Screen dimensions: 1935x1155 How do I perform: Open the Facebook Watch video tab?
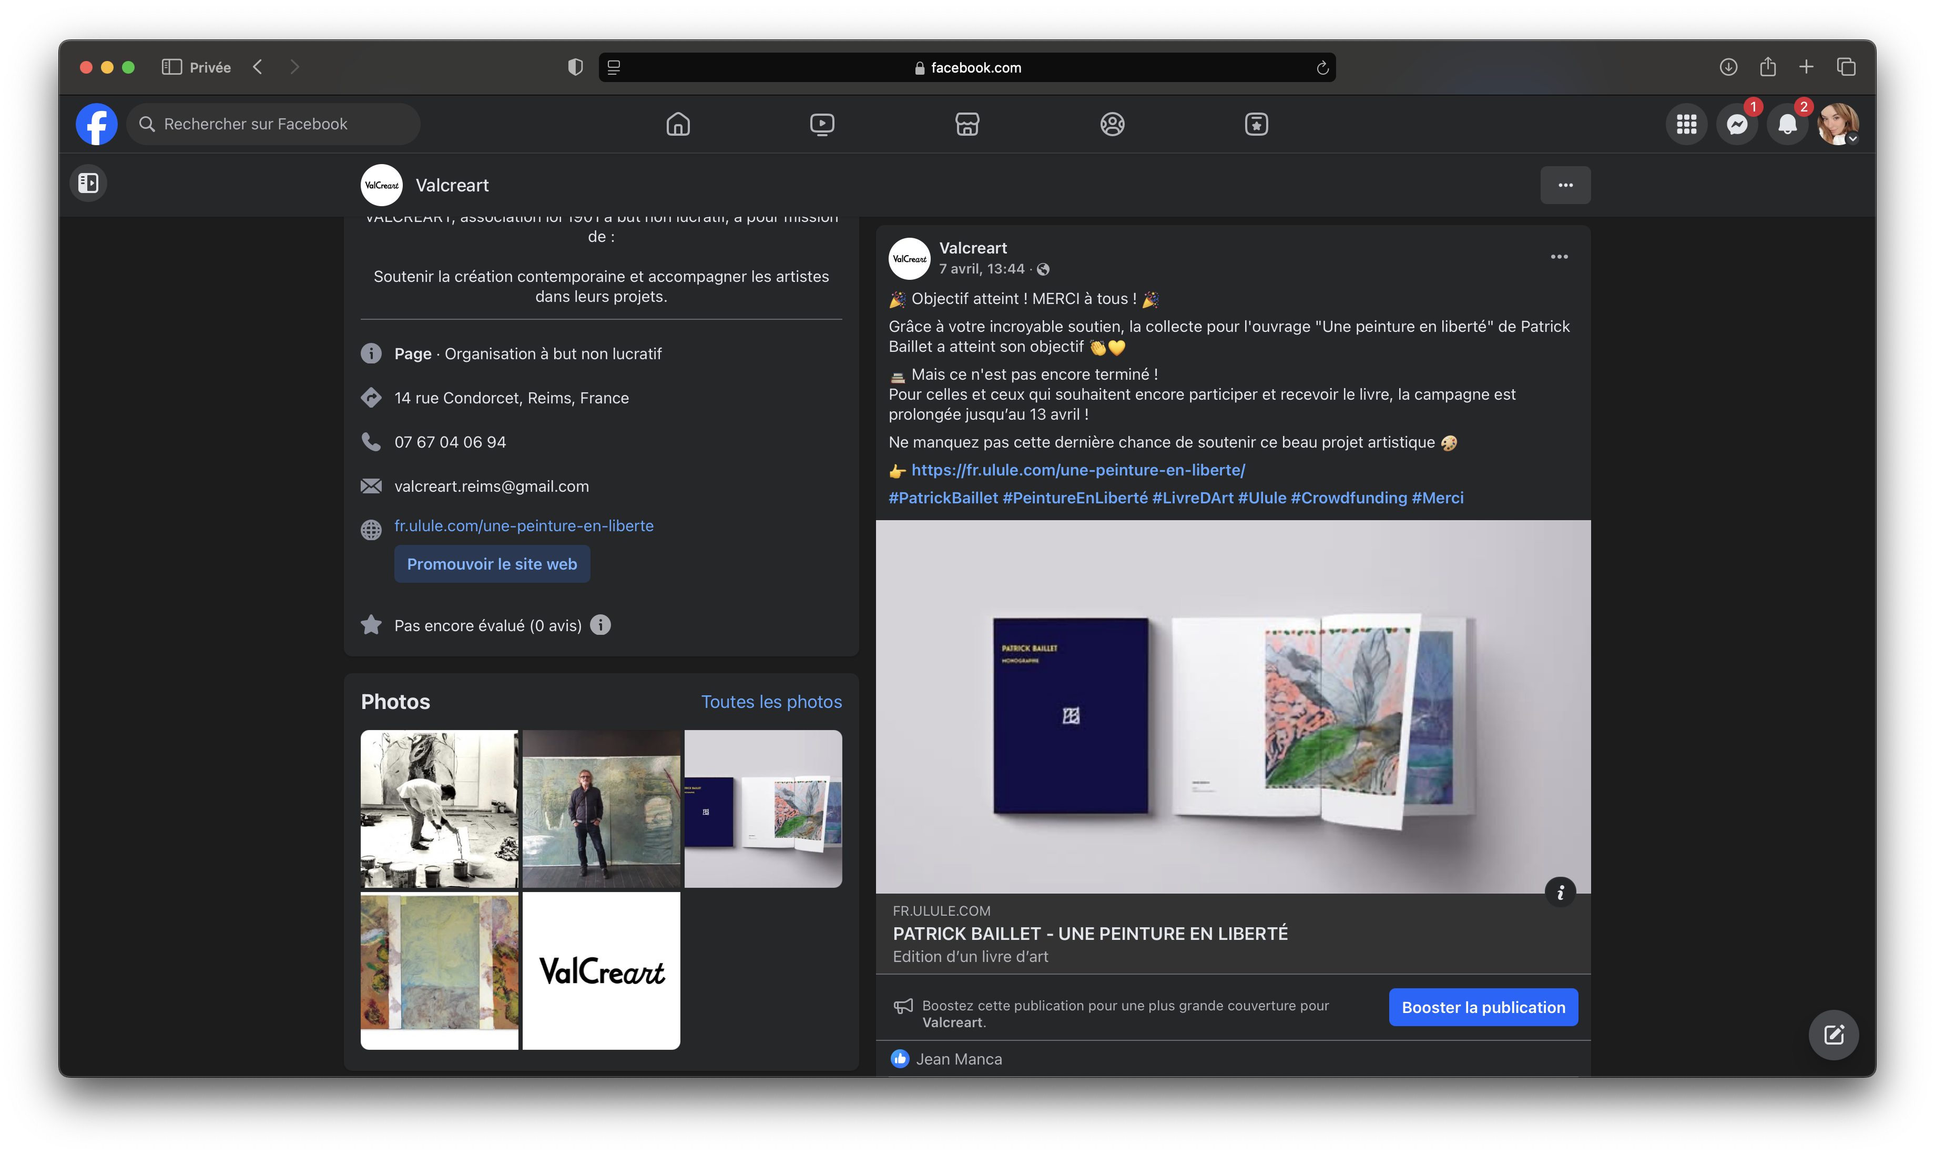coord(822,125)
